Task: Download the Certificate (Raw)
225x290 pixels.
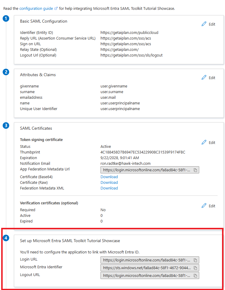Action: [x=109, y=183]
